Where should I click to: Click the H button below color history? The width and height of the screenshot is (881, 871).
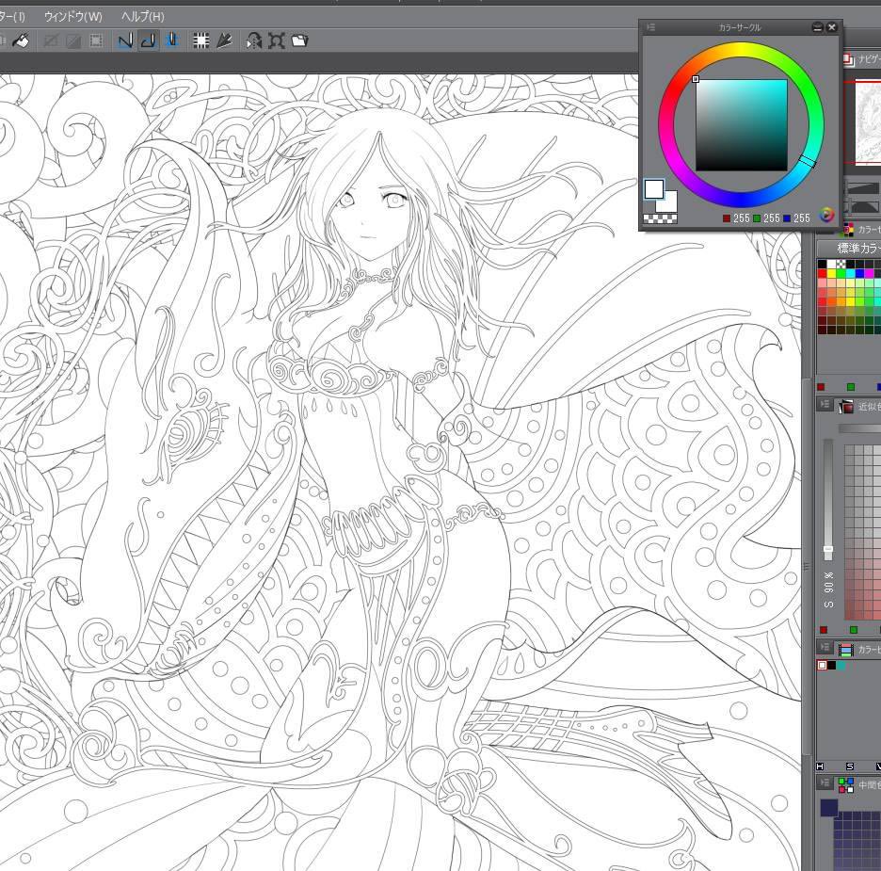coord(820,766)
